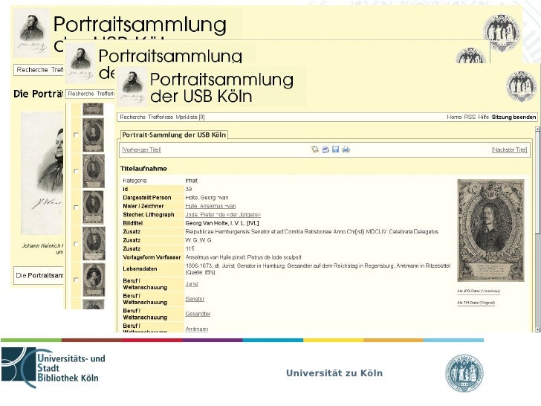Screen dimensions: 541x406
Task: Click the id value 39
Action: coord(189,189)
